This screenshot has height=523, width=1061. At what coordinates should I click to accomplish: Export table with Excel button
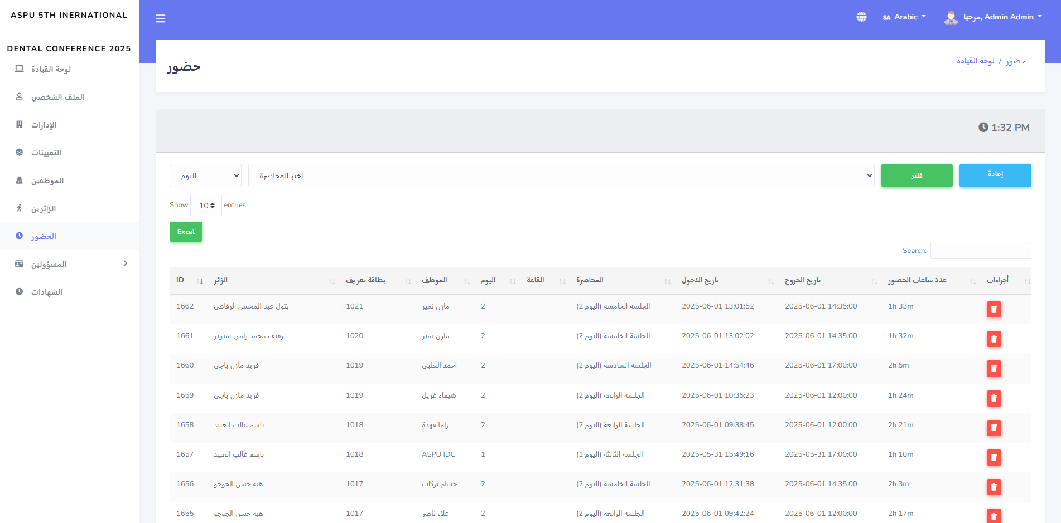click(x=186, y=232)
